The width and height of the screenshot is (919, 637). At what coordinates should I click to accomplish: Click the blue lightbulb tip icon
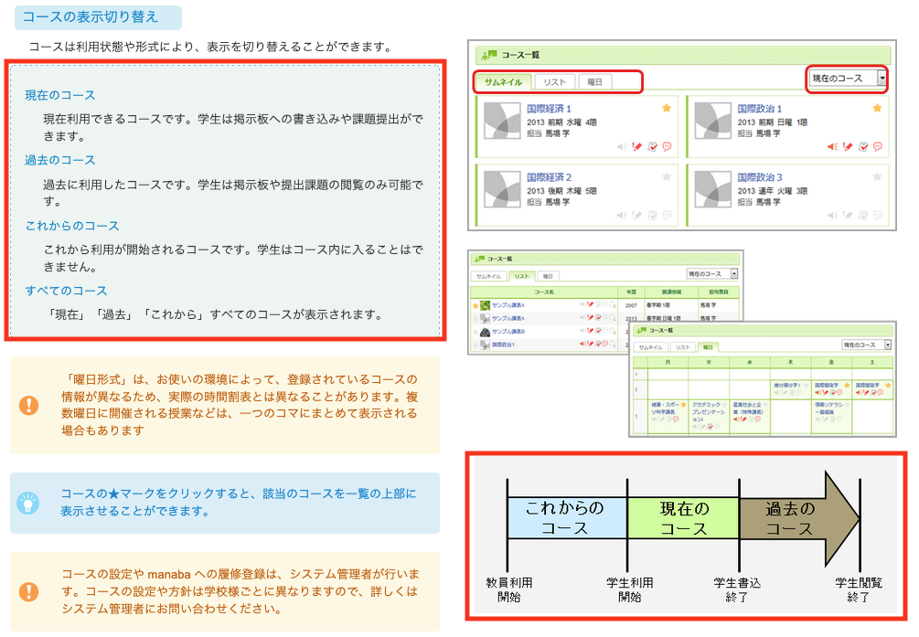pyautogui.click(x=29, y=502)
